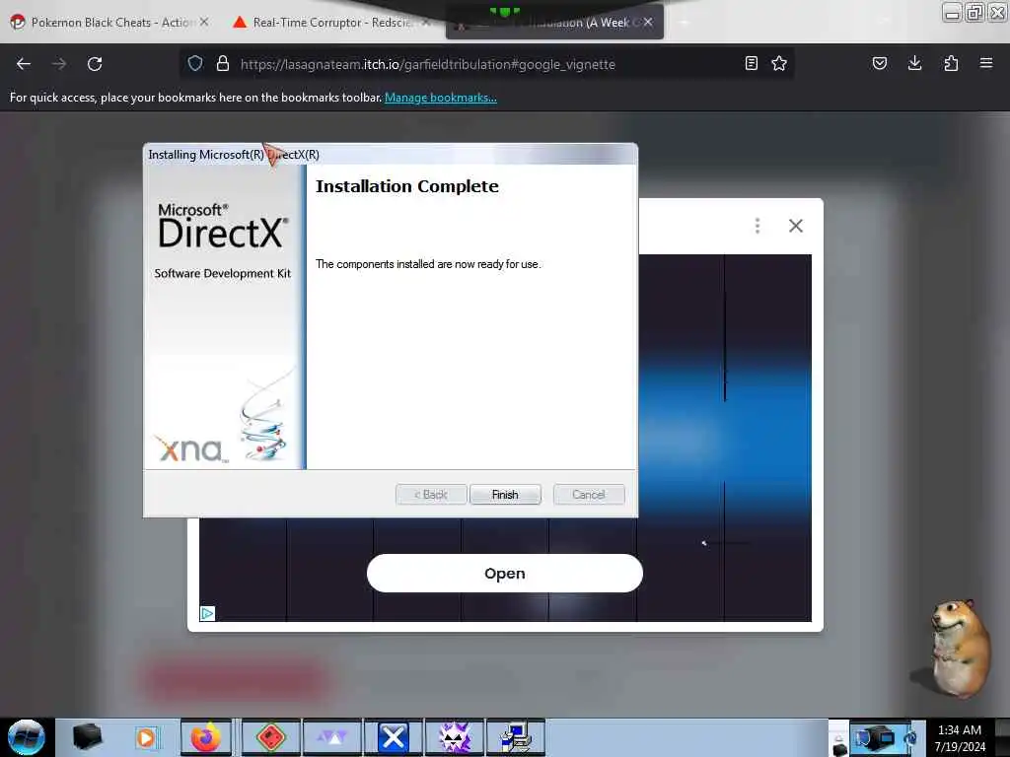Open the blue X app in the taskbar
This screenshot has height=757, width=1010.
pyautogui.click(x=393, y=737)
